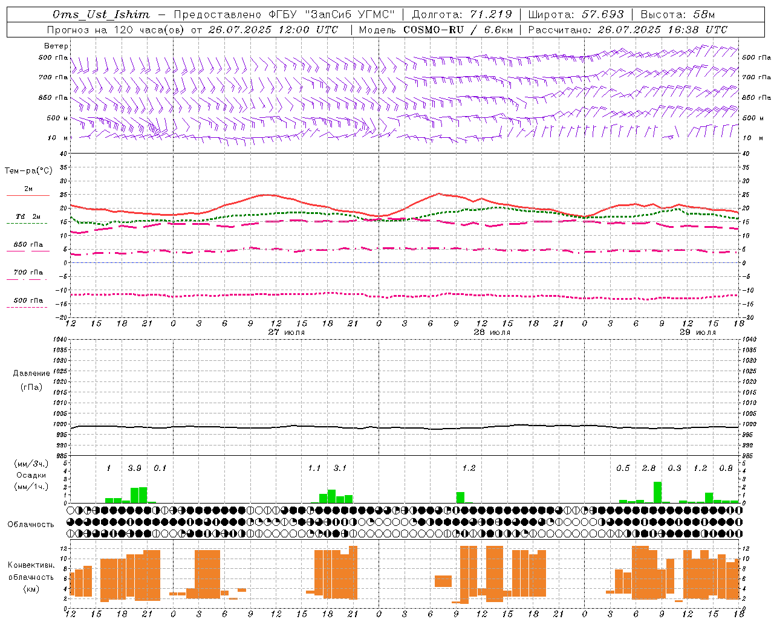Click the forecast start time 26.07.2025 12:00 UTC
This screenshot has width=774, height=619.
(x=273, y=30)
